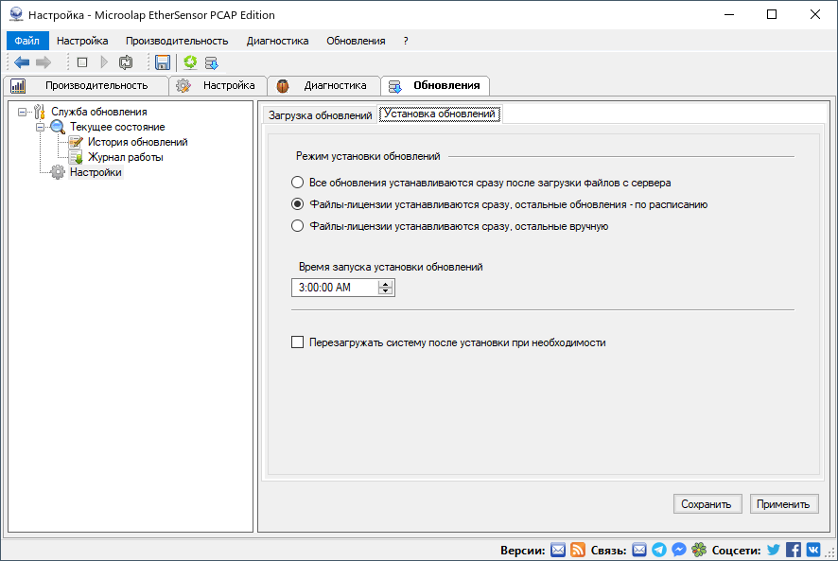
Task: Increase update time using the spinner up arrow
Action: click(x=387, y=282)
